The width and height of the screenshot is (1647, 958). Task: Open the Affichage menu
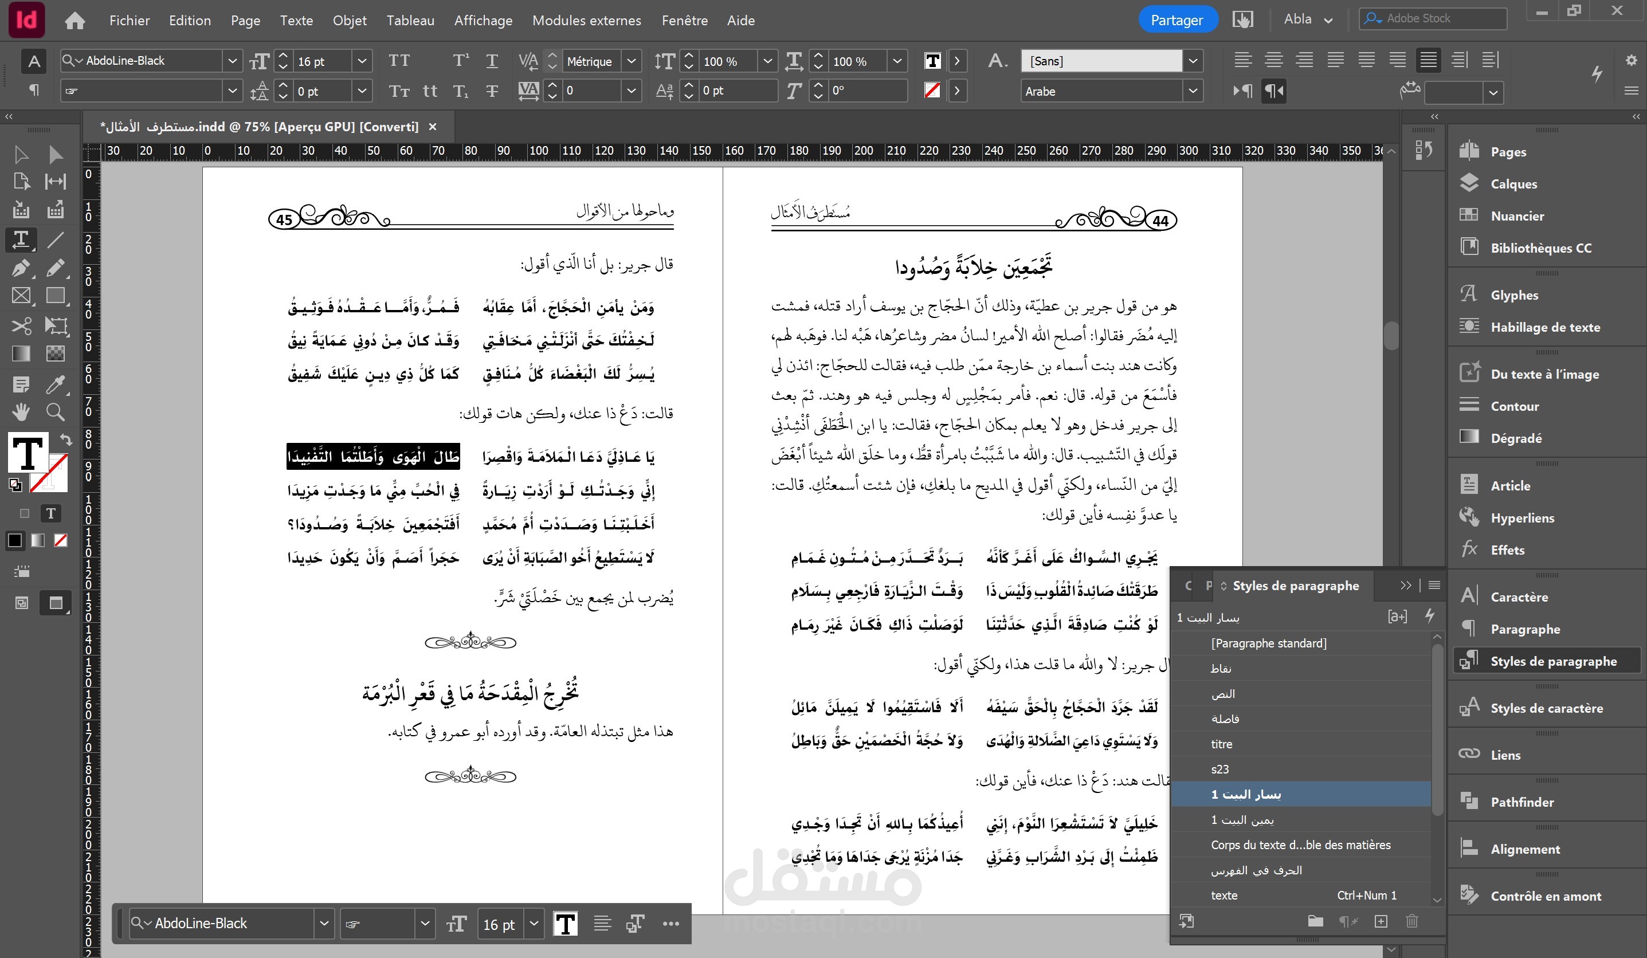click(x=483, y=20)
